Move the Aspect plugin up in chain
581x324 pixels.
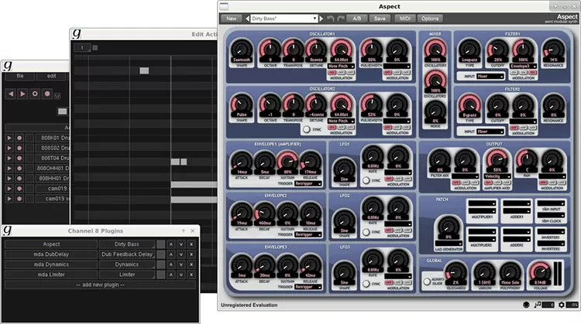click(x=171, y=244)
